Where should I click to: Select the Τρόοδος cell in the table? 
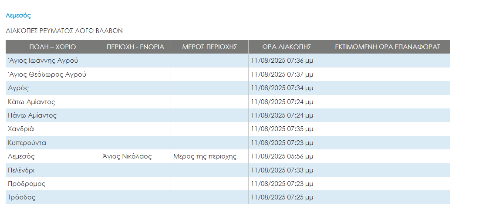tap(21, 197)
